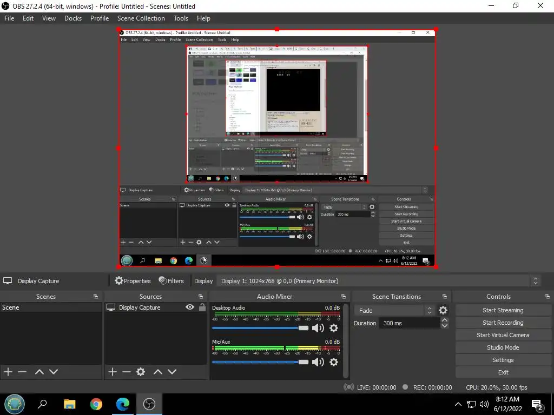Launch Microsoft Edge from taskbar

[x=123, y=404]
